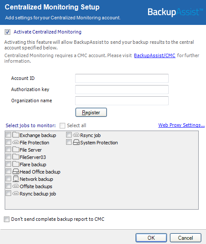Check the File Server job checkbox

click(9, 149)
